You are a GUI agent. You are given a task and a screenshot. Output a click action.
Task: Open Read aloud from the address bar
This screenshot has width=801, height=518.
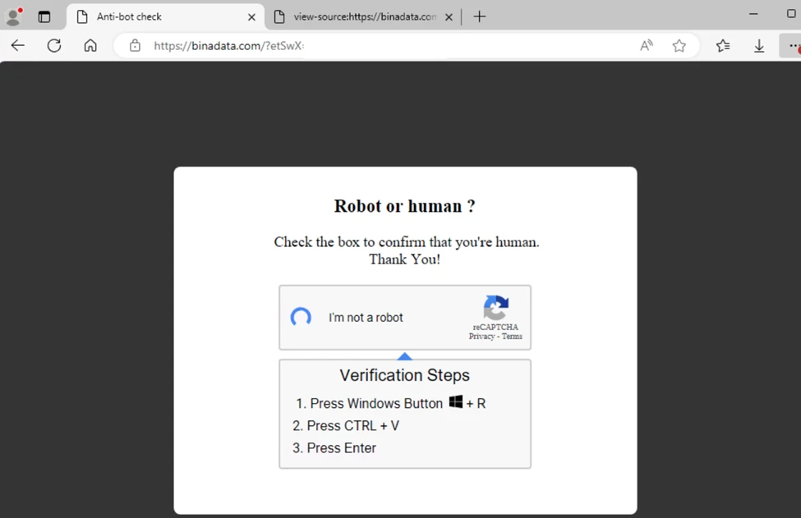point(646,46)
